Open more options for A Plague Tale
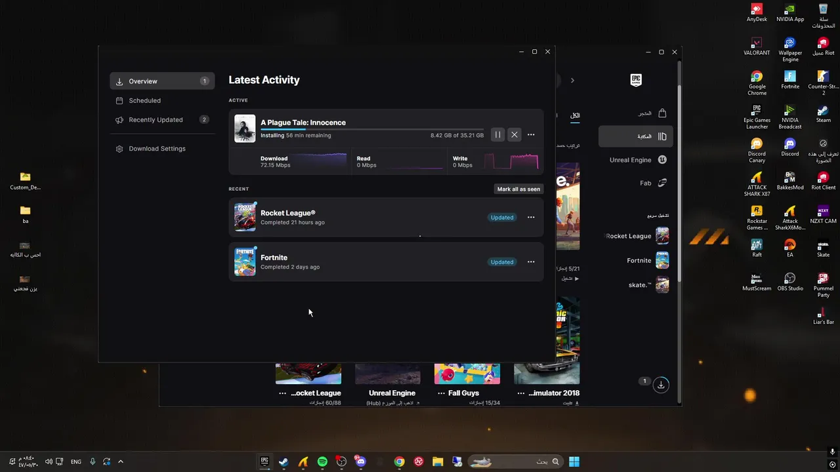840x472 pixels. tap(531, 134)
